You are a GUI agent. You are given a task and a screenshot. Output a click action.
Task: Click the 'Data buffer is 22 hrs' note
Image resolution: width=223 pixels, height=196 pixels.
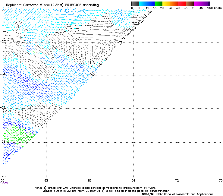point(106,191)
